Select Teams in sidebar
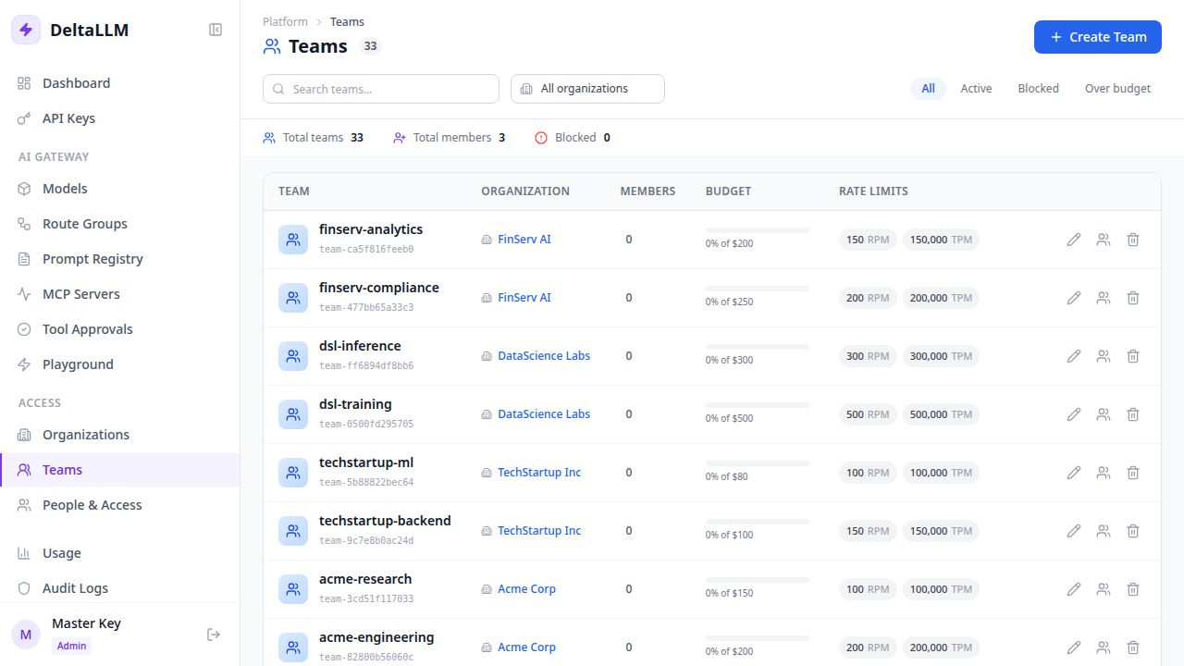 (120, 470)
